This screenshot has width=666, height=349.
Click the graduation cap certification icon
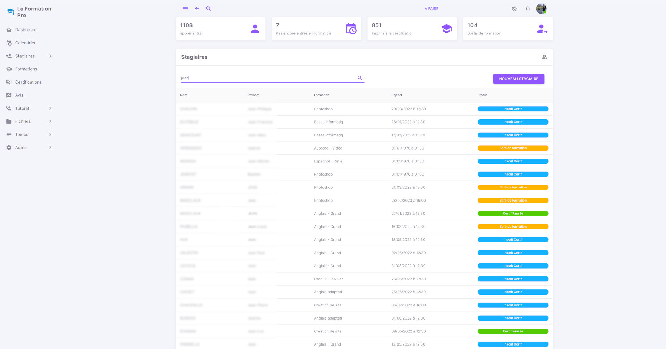pos(446,29)
